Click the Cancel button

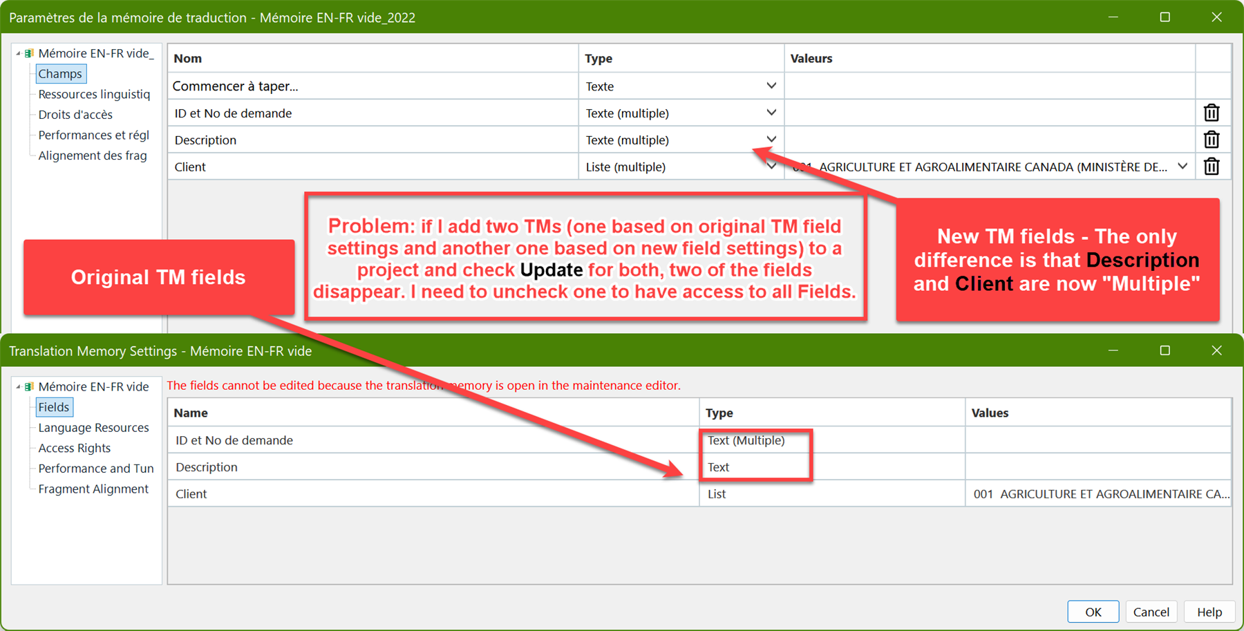coord(1151,612)
